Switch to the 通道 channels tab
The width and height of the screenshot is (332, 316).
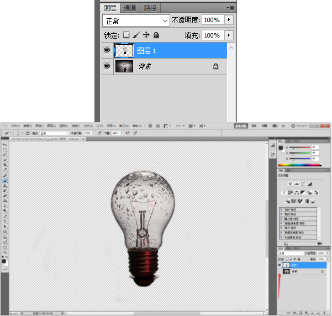click(130, 8)
